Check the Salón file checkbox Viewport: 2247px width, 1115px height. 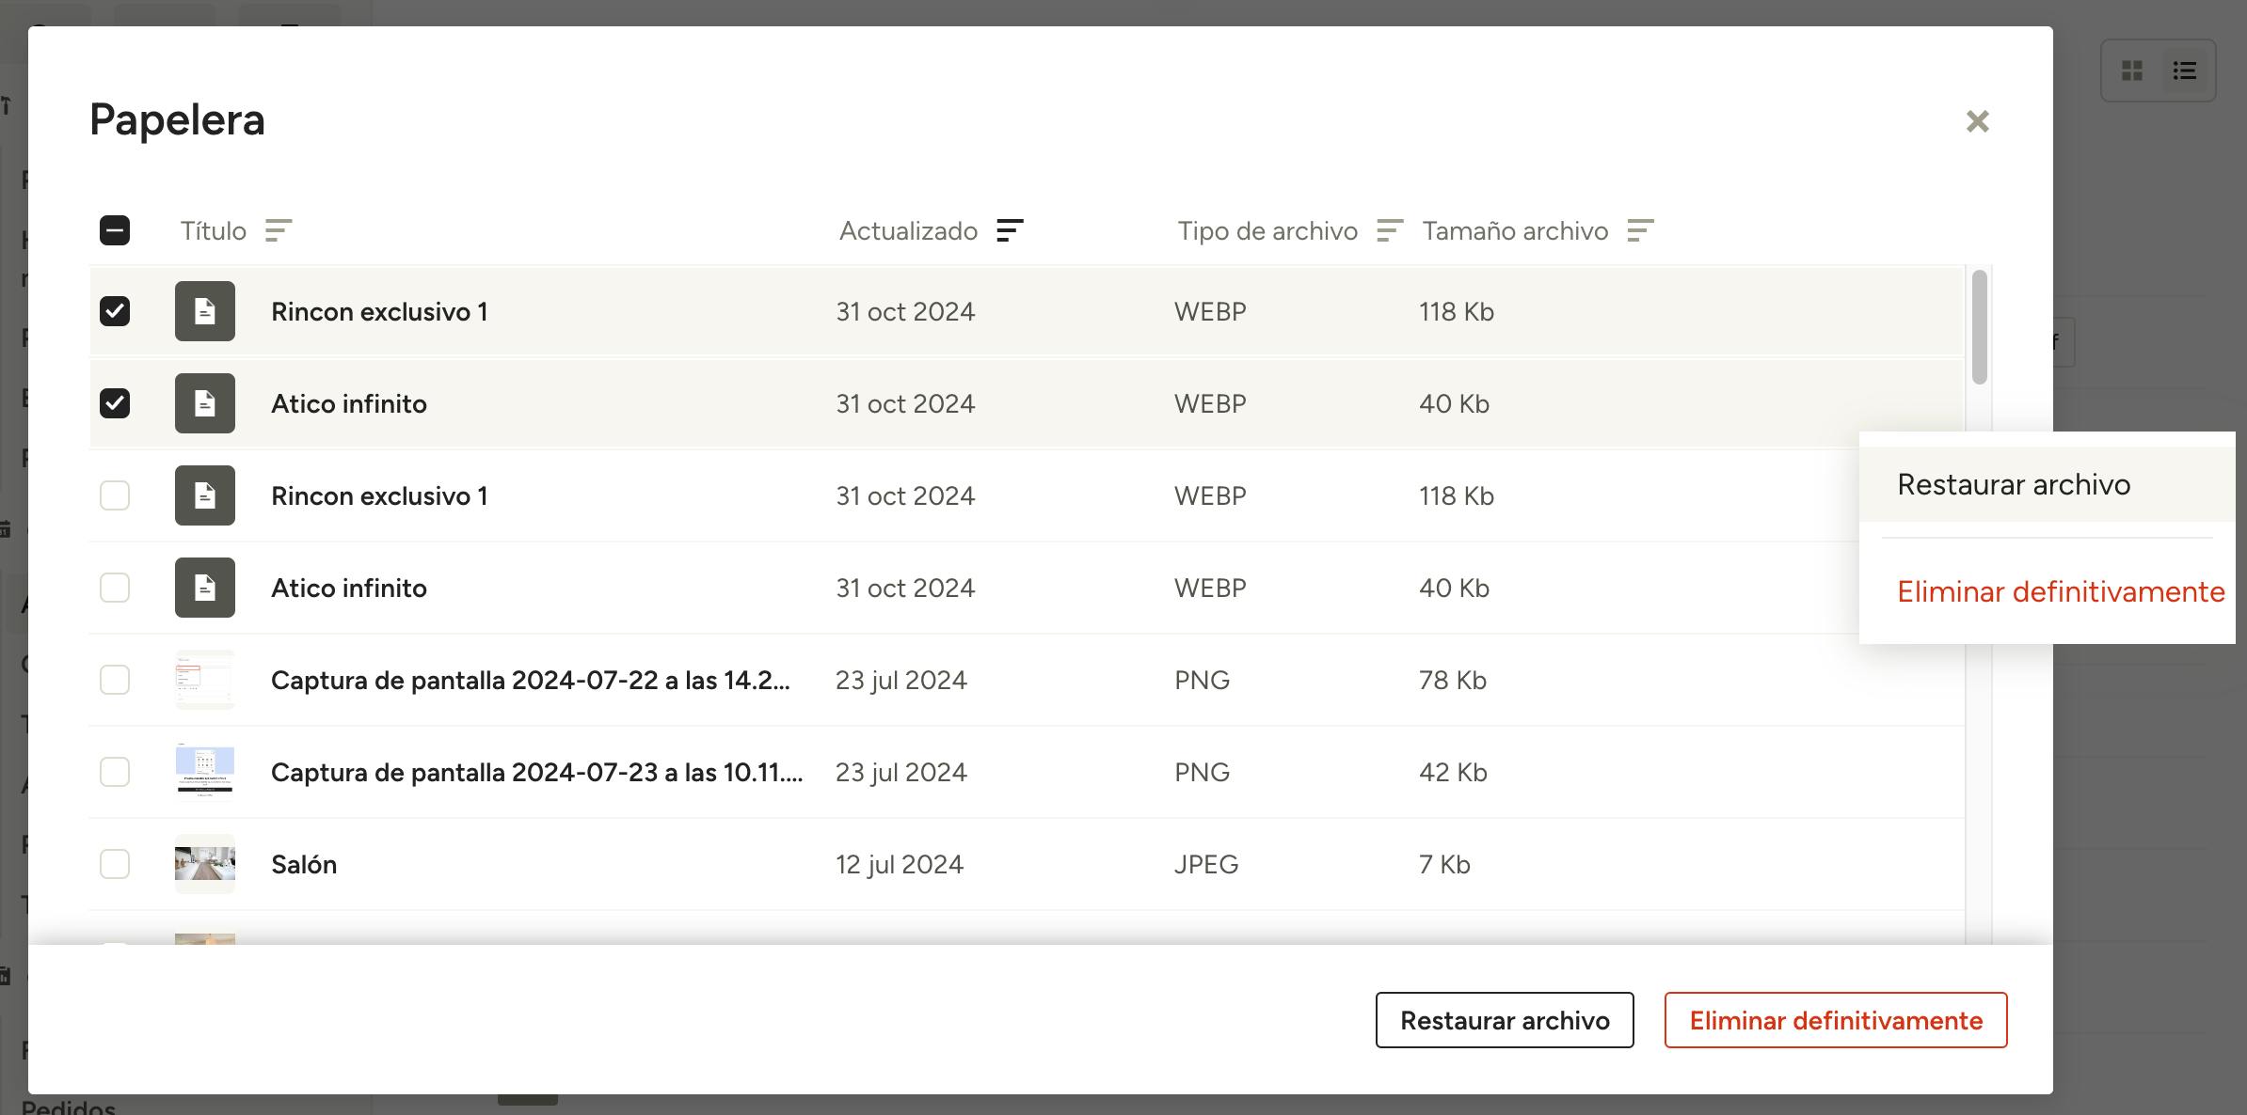[115, 864]
